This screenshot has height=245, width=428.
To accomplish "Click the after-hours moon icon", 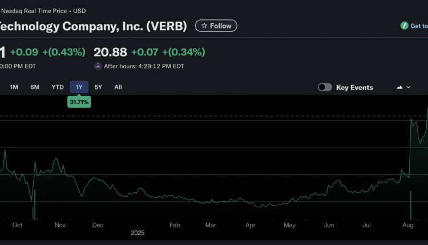I will click(x=98, y=66).
